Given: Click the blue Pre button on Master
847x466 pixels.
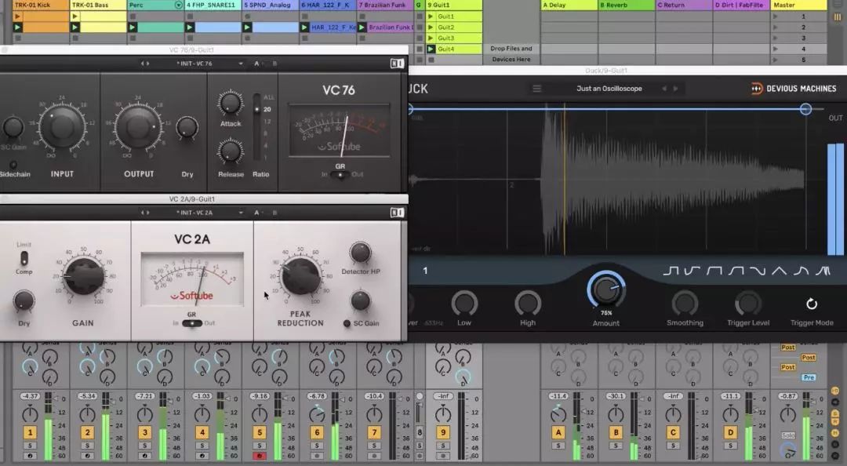Looking at the screenshot, I should (809, 377).
